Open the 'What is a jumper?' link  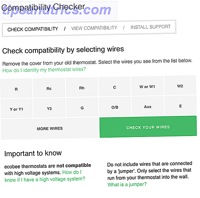127,184
